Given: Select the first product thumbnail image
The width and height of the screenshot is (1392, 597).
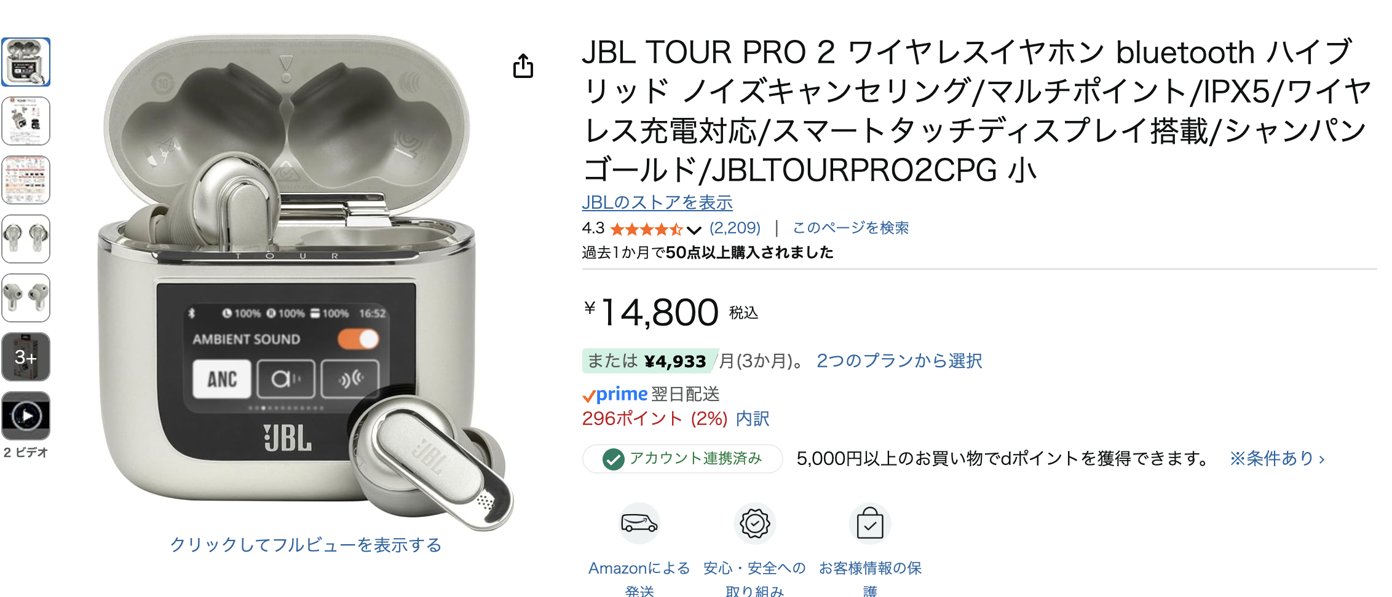Looking at the screenshot, I should coord(26,62).
